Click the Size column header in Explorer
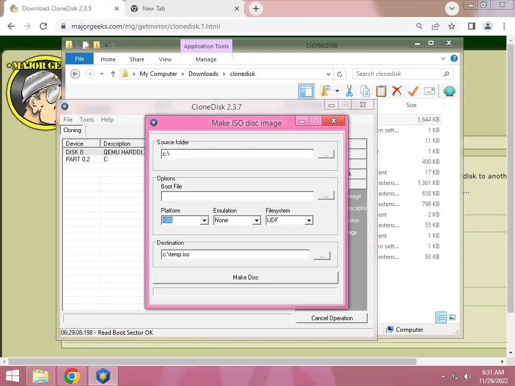Screen dimensions: 515x386 point(411,105)
